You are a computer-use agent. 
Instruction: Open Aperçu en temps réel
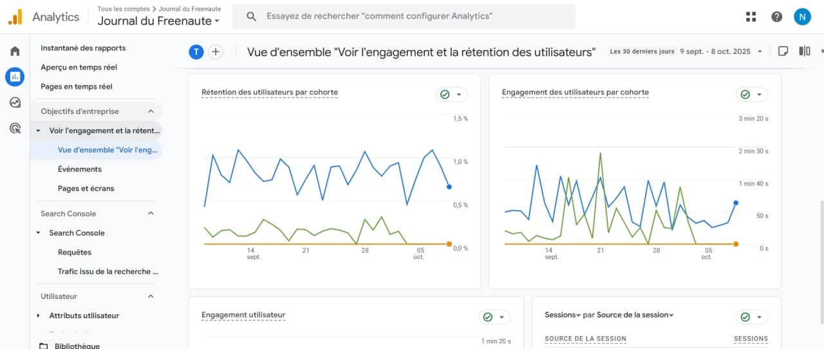point(79,67)
